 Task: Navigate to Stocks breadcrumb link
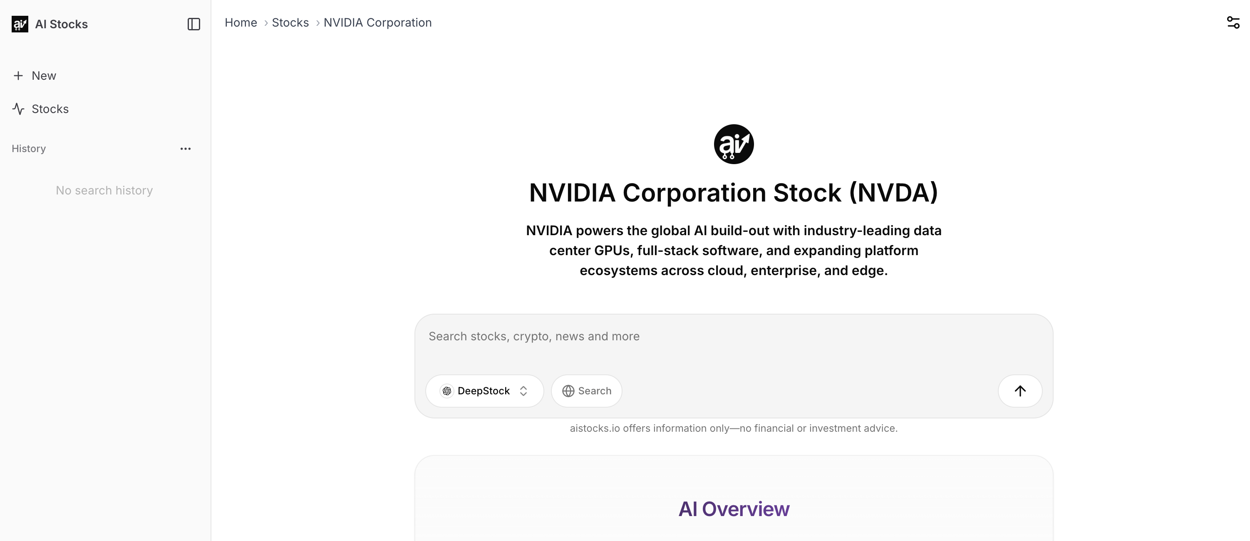[x=290, y=23]
